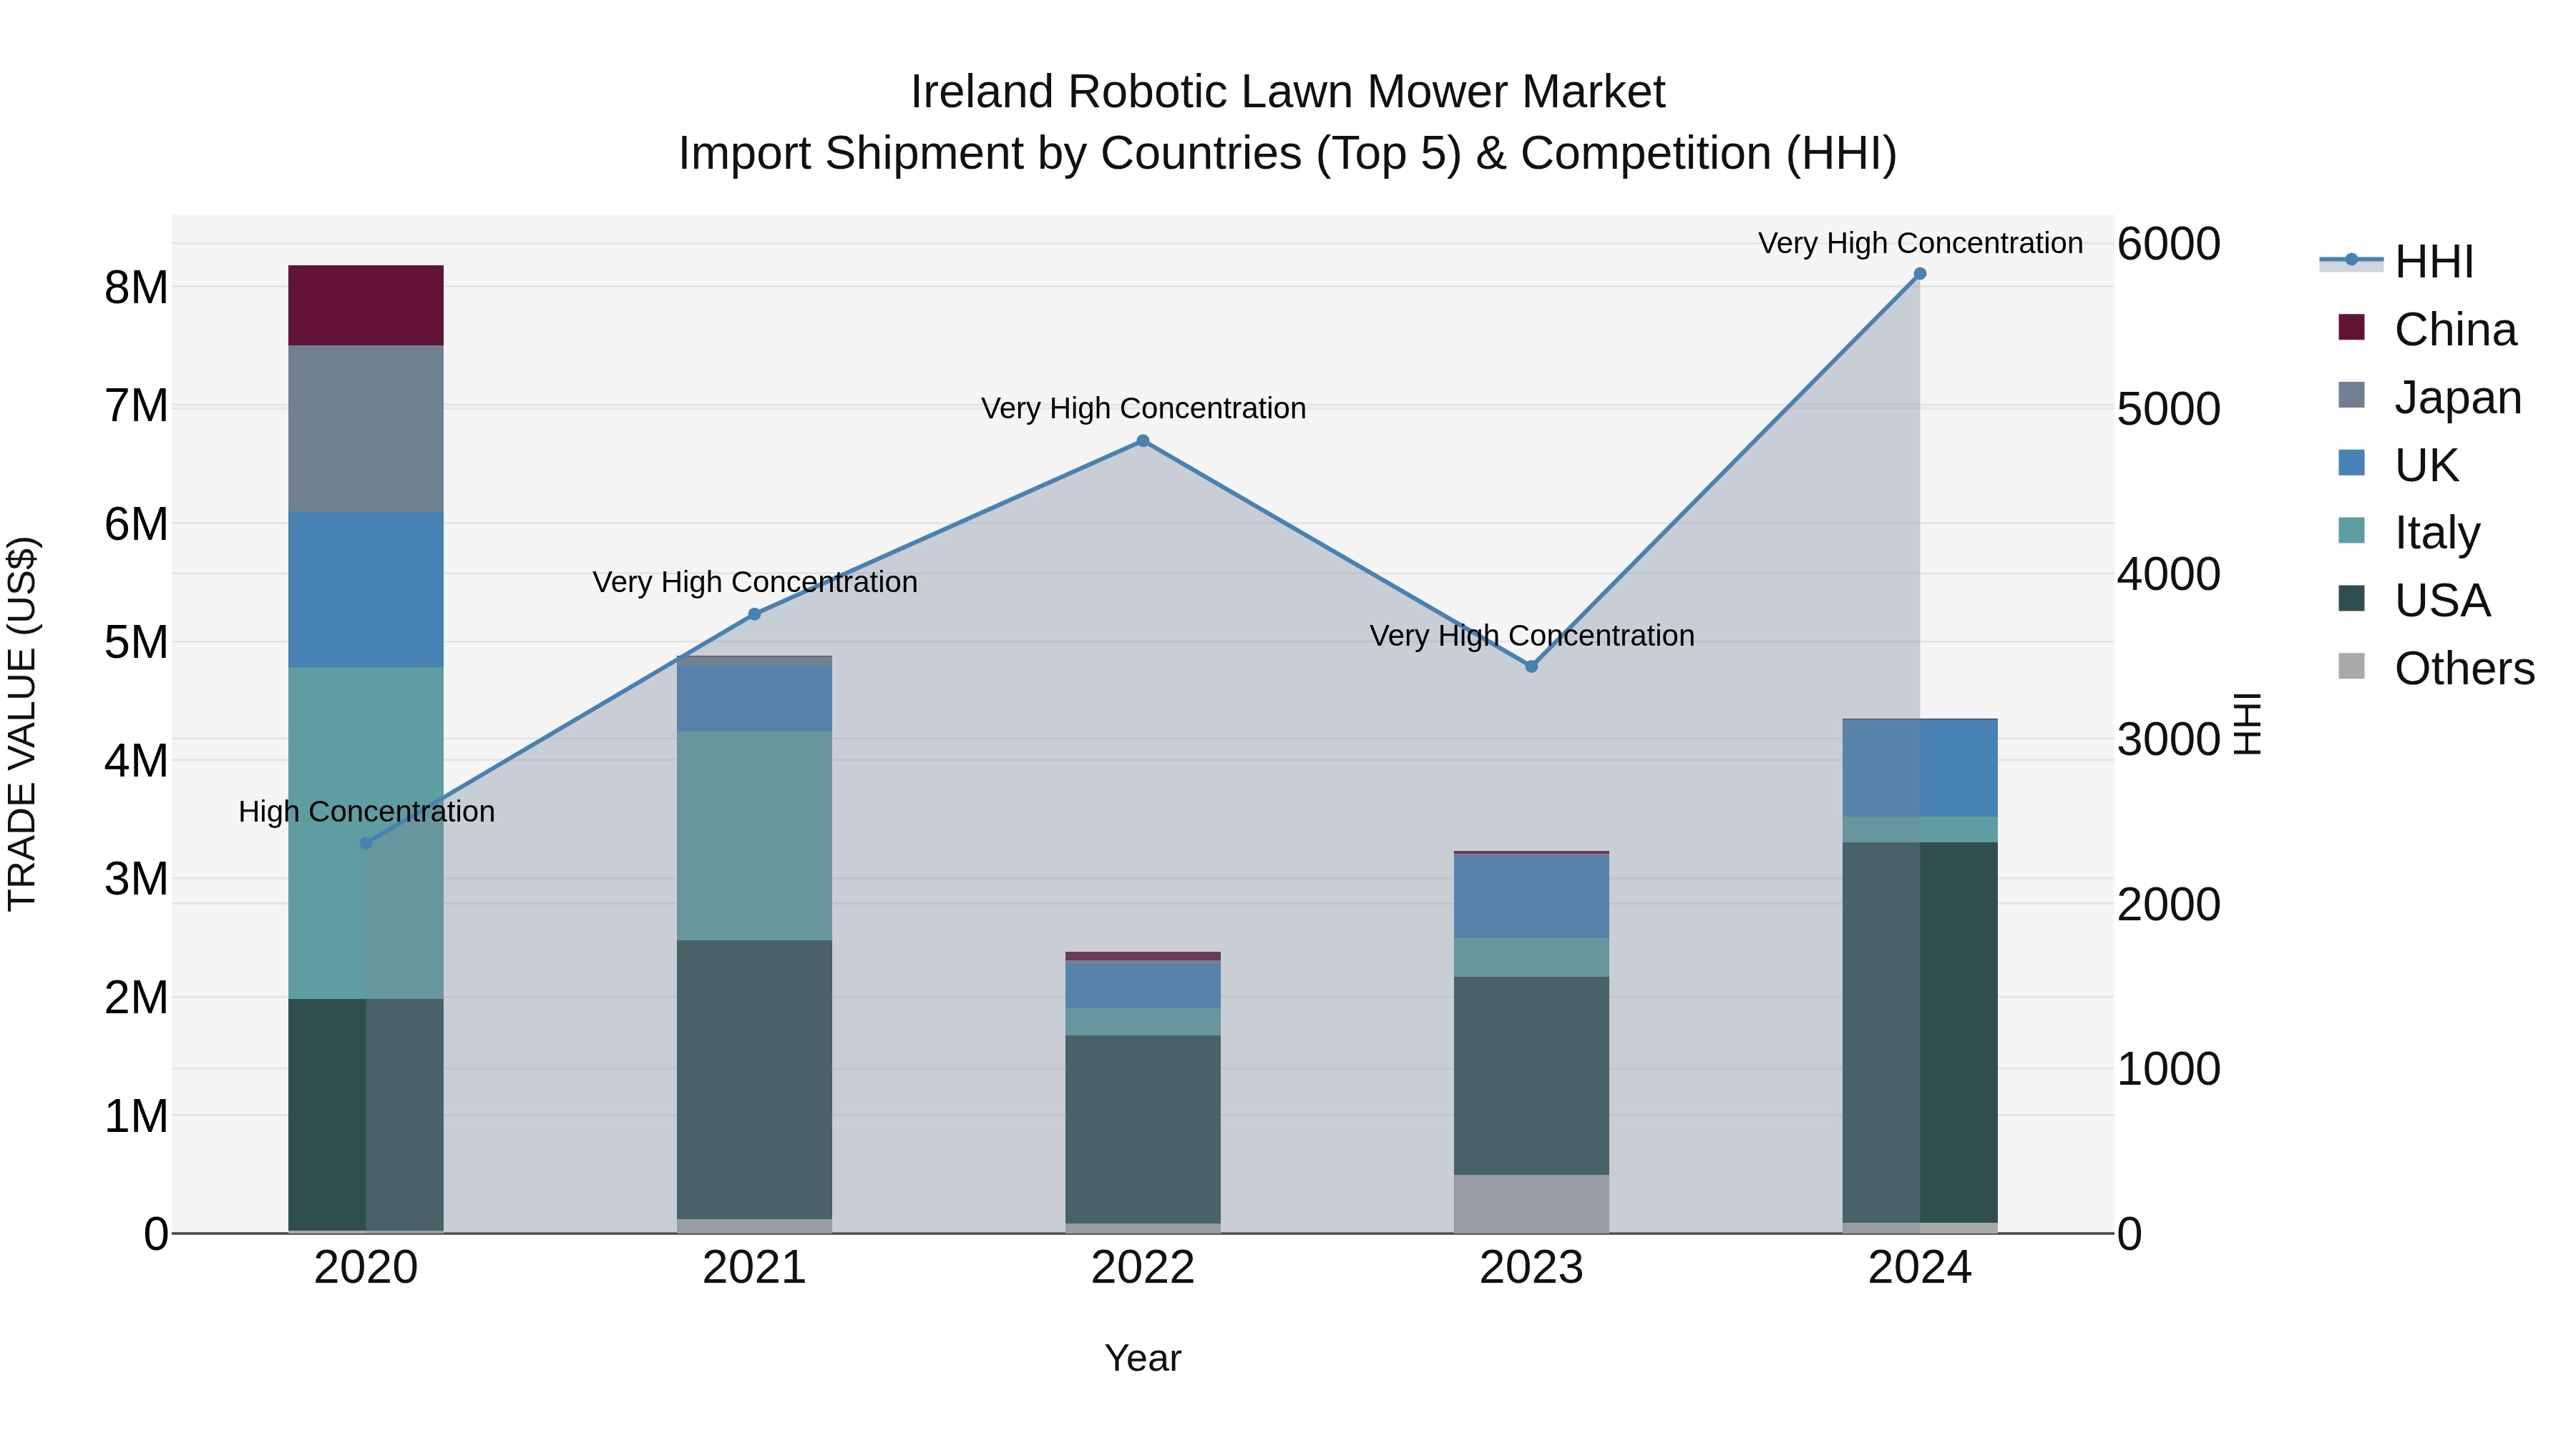The image size is (2576, 1448).
Task: Click 'Very High Concentration' label above 2024
Action: (x=1920, y=243)
